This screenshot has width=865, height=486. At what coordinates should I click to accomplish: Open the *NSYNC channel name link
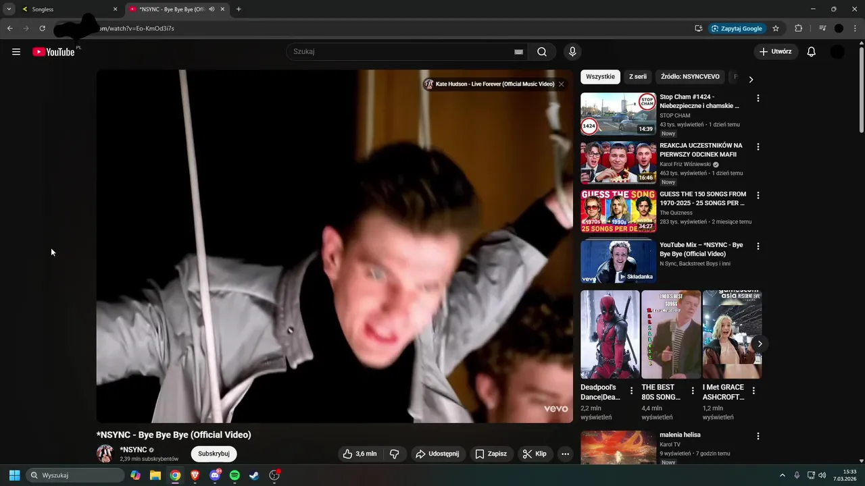point(133,450)
